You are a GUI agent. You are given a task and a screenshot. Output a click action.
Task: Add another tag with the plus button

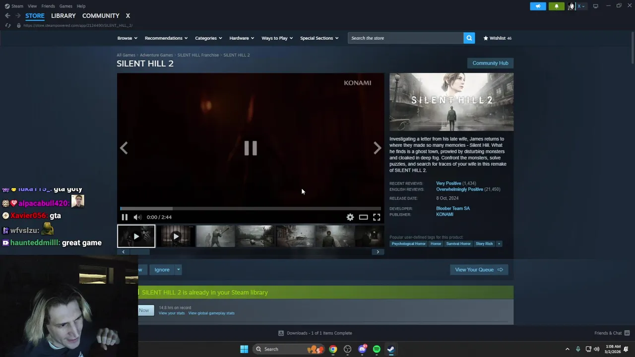[x=499, y=243]
